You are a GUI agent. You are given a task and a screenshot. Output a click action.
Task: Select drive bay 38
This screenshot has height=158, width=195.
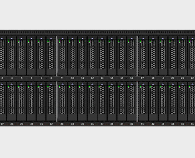(x=112, y=101)
